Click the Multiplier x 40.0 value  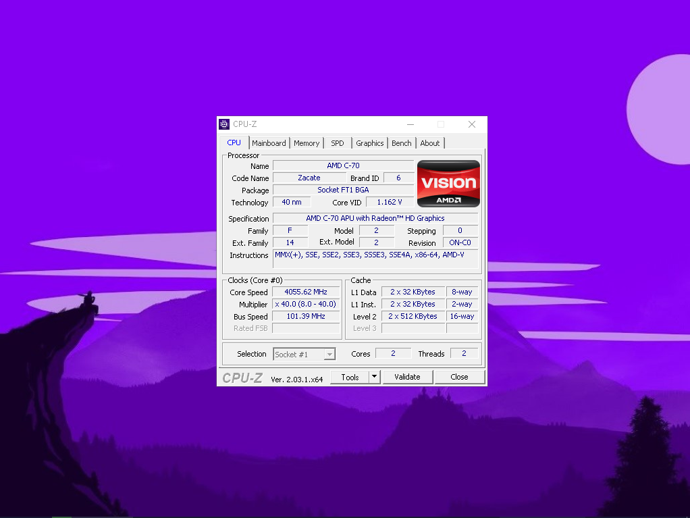click(x=306, y=304)
